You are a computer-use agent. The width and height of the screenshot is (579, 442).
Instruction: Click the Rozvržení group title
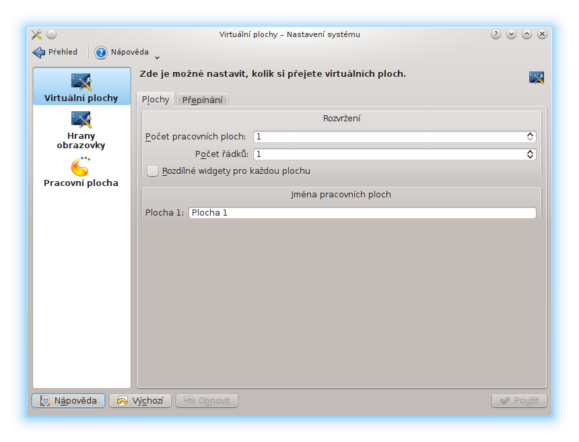pyautogui.click(x=341, y=119)
